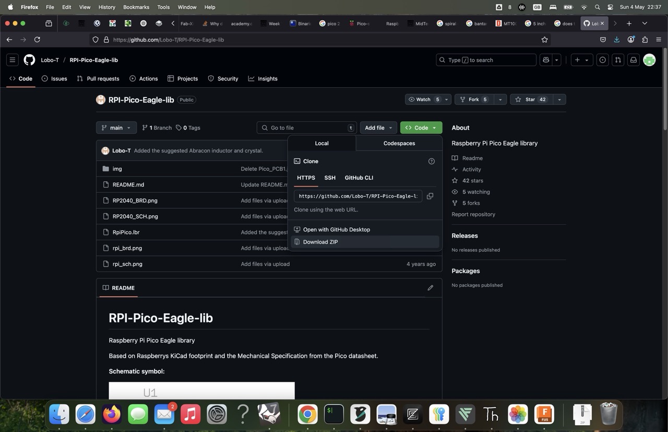The height and width of the screenshot is (432, 668).
Task: Open Terminal from the dock
Action: [333, 414]
